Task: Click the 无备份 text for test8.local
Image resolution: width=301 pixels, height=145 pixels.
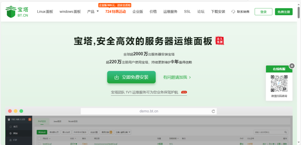Action: click(x=85, y=144)
